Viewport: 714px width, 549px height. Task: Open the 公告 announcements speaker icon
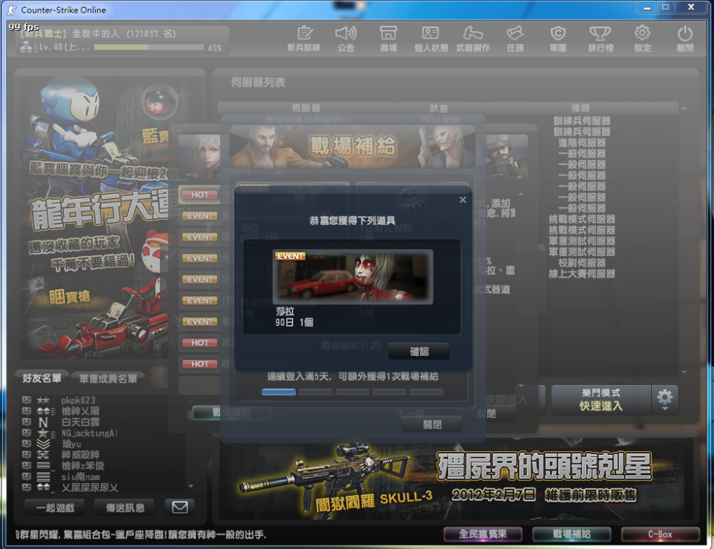[345, 38]
